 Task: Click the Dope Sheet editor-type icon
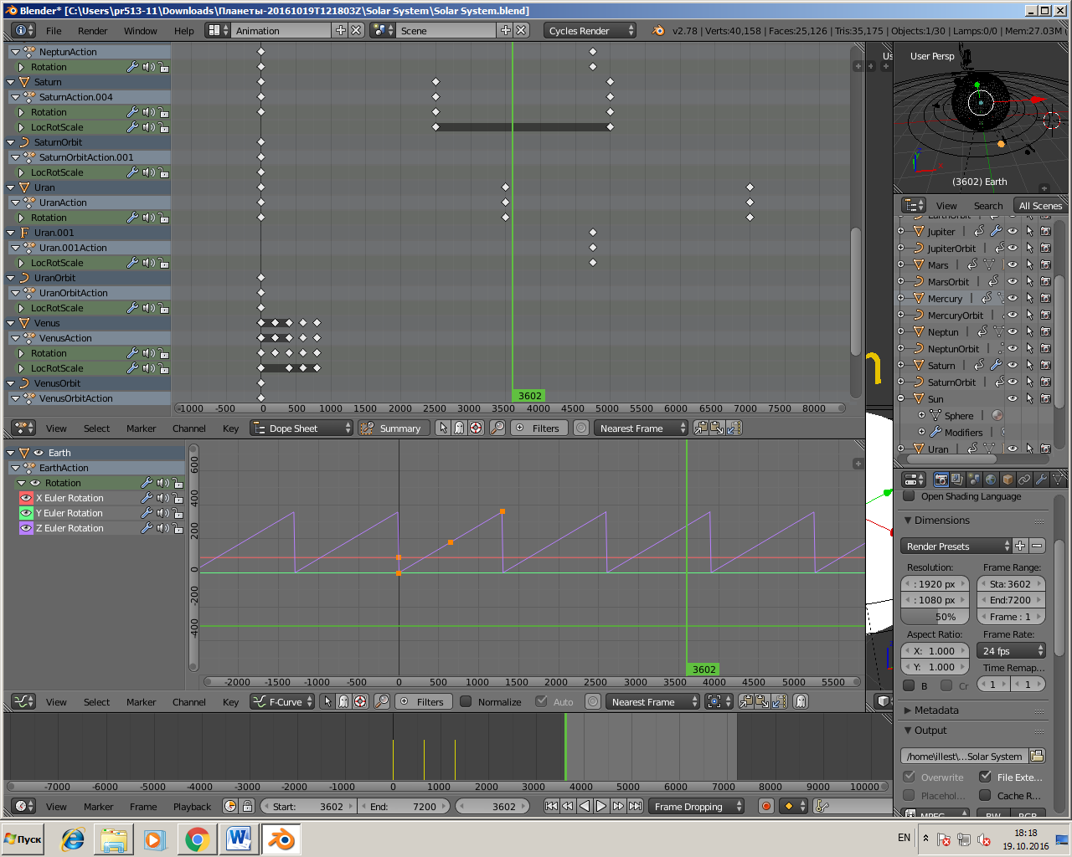pos(23,428)
